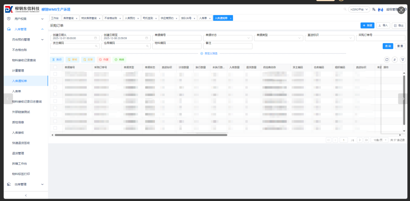Screen dimensions: 410x201
Task: Open the language translation icon
Action: pyautogui.click(x=374, y=9)
